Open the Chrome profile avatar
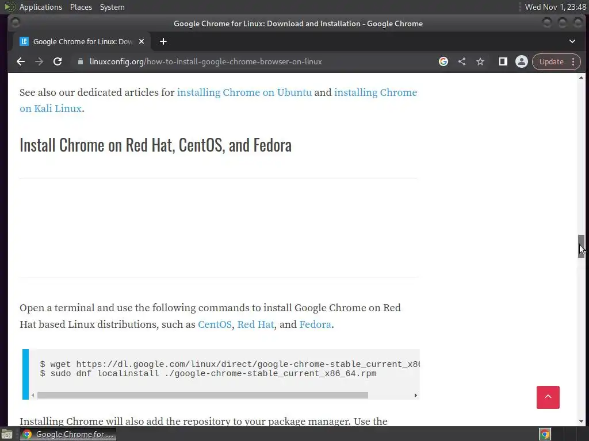The image size is (589, 441). [521, 61]
